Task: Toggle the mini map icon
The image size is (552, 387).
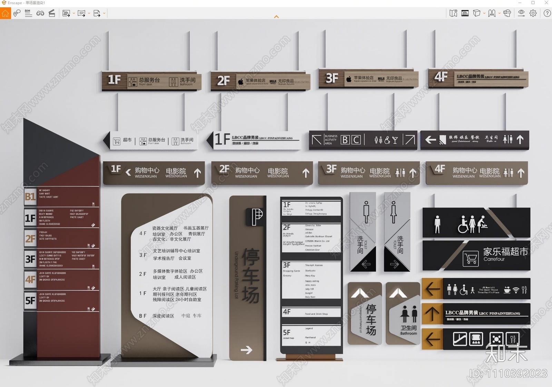Action: point(453,13)
